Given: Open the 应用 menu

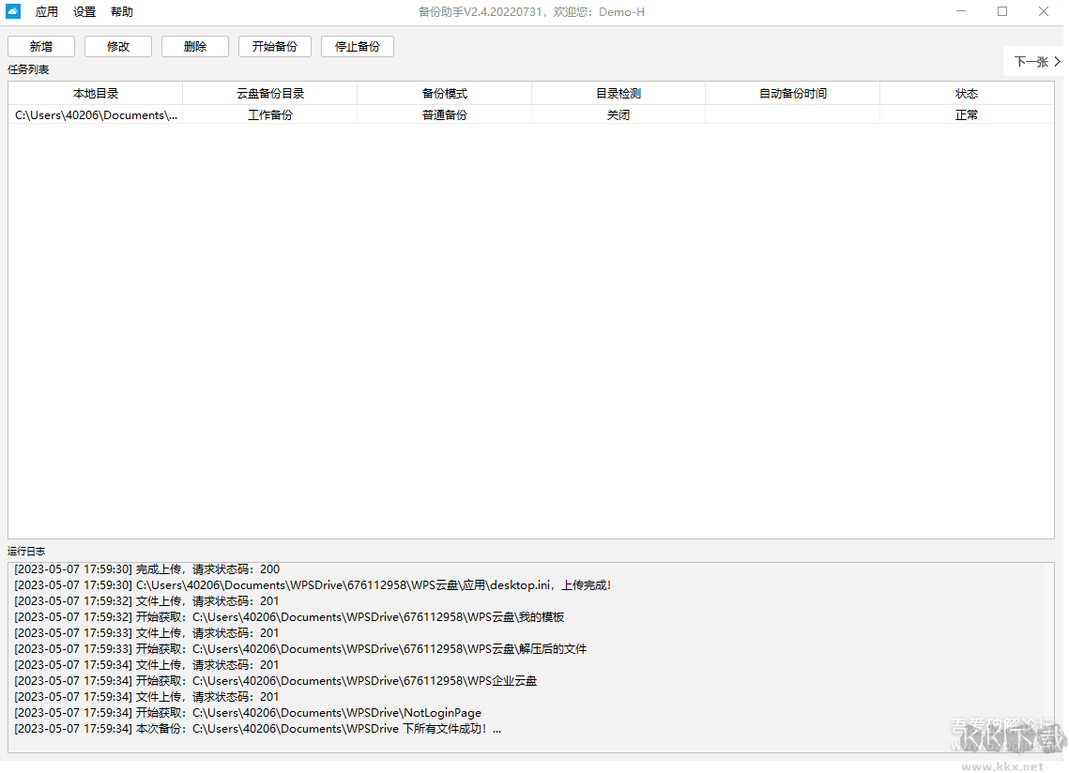Looking at the screenshot, I should pos(46,11).
